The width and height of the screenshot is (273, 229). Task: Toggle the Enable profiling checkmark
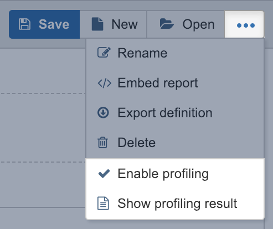[104, 174]
